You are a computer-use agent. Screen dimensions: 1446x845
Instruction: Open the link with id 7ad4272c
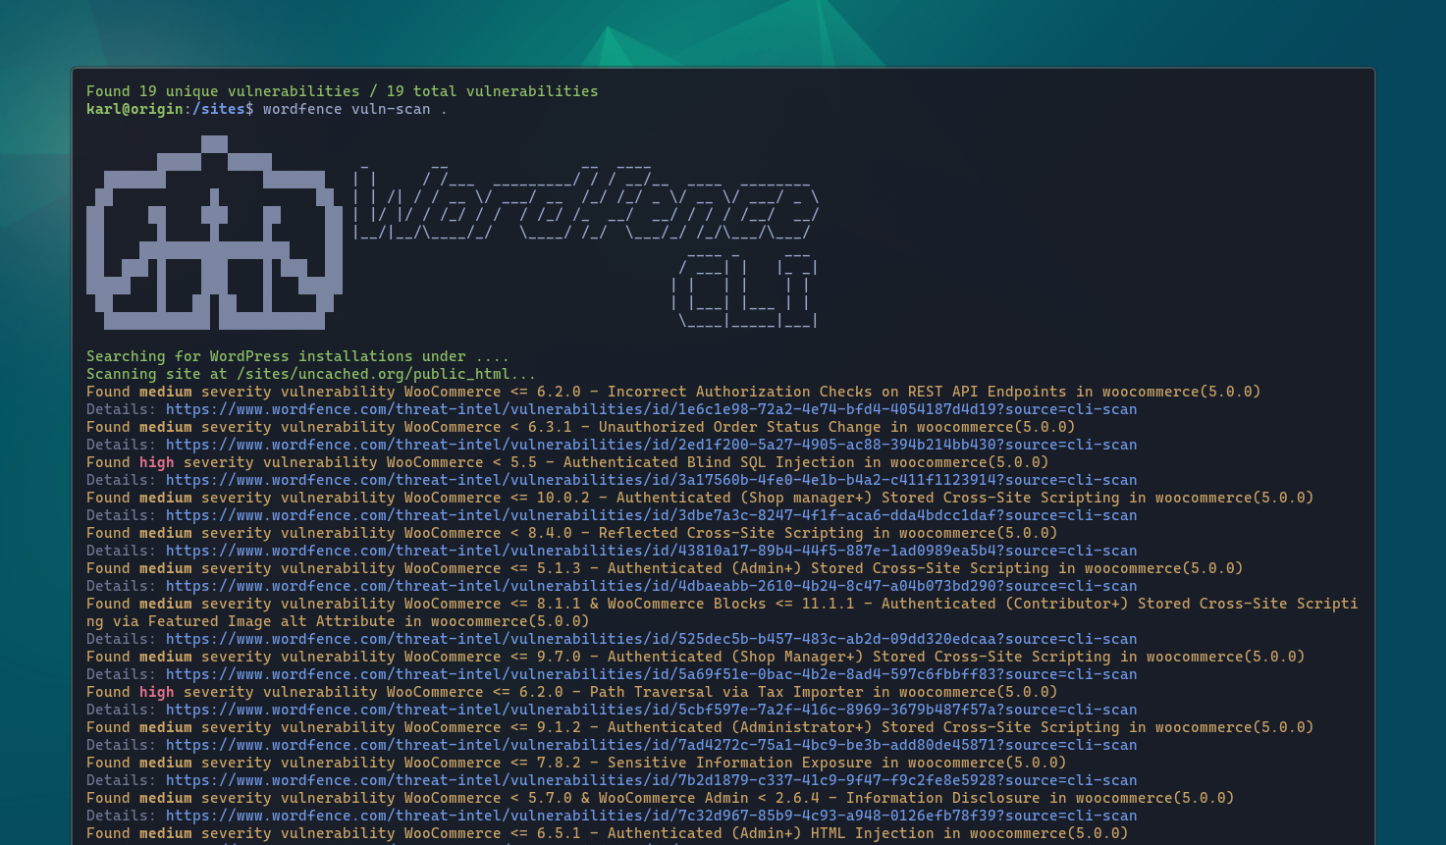[x=651, y=745]
